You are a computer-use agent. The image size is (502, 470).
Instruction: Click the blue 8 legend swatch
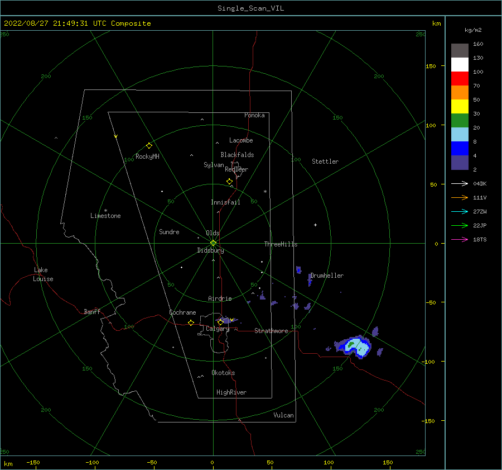point(460,148)
